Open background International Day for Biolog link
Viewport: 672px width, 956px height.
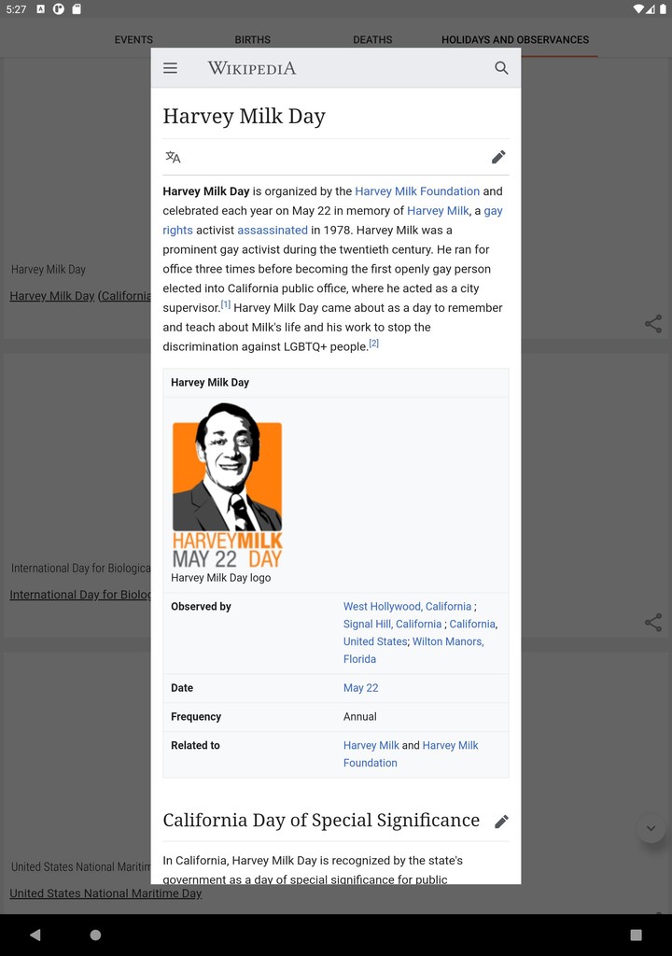(x=80, y=595)
